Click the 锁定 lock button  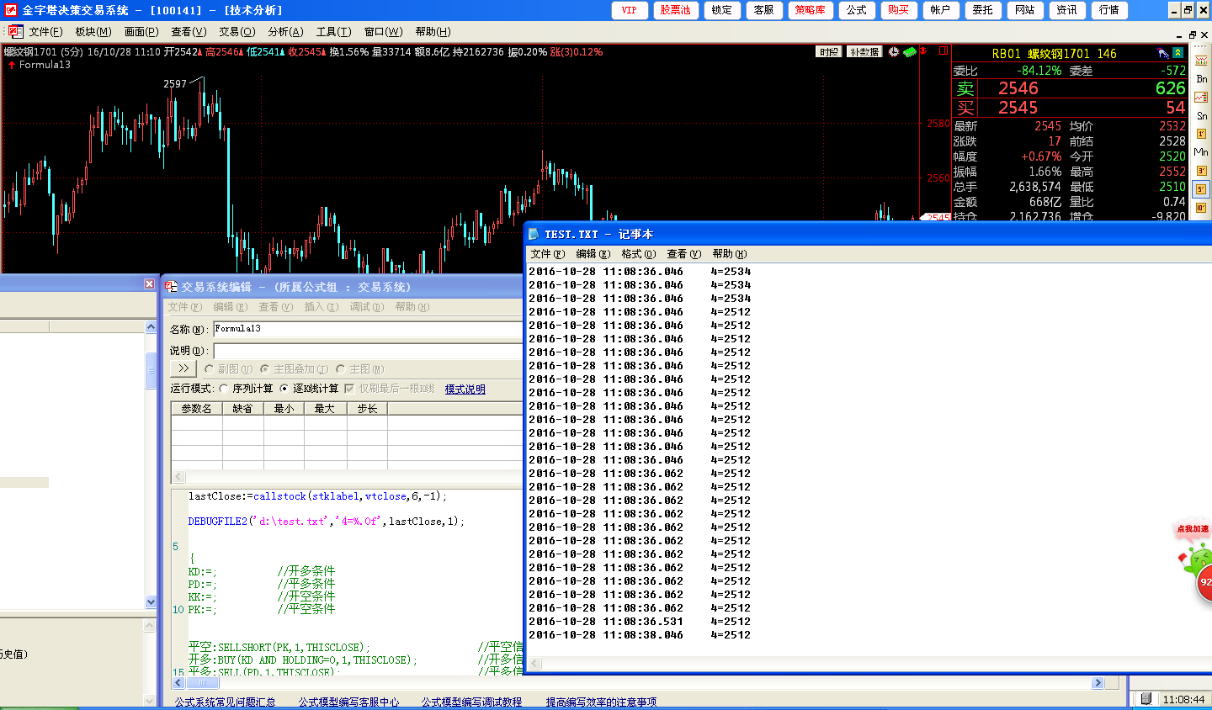tap(722, 10)
